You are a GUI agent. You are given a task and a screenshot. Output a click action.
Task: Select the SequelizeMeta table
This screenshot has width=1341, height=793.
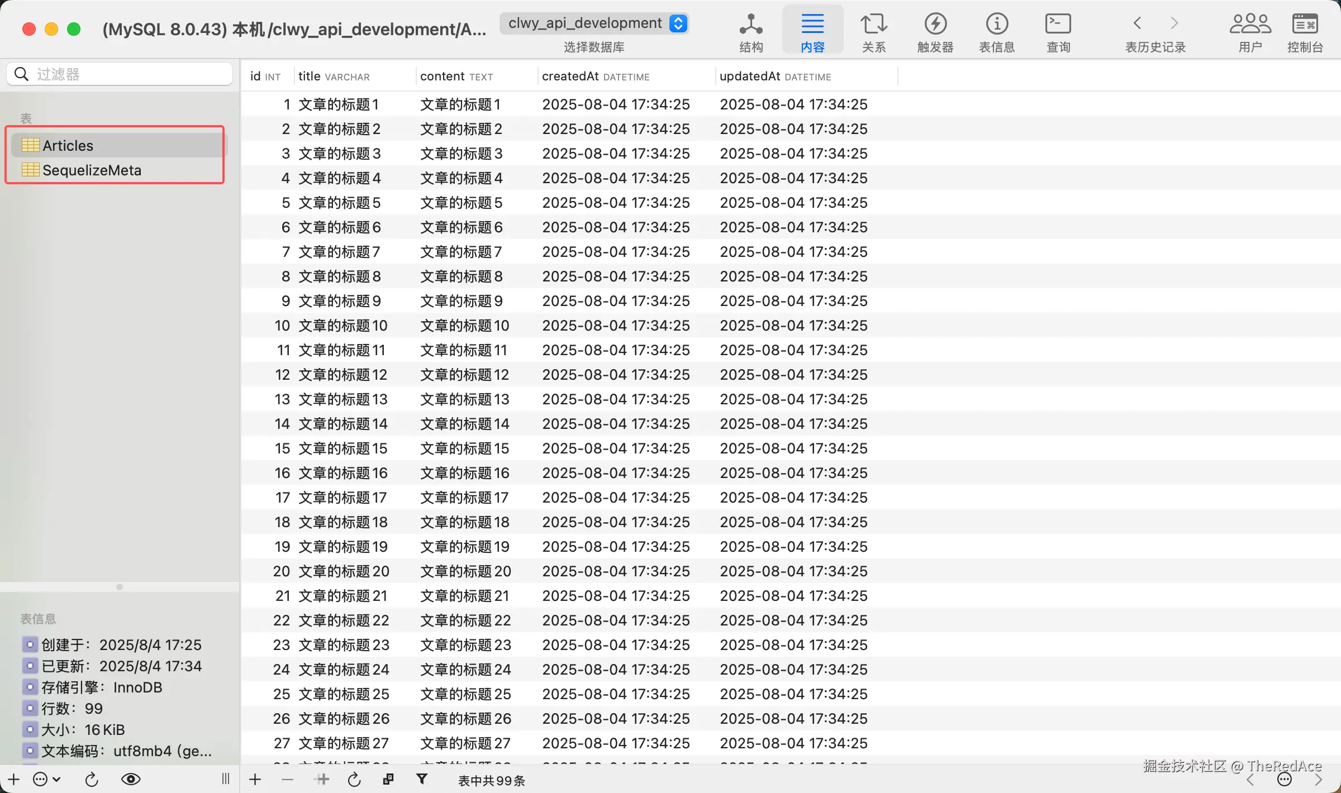pyautogui.click(x=92, y=170)
